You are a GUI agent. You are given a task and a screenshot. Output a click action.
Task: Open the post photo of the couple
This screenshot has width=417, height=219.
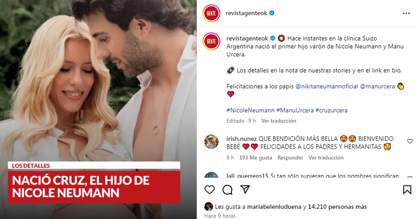click(x=98, y=110)
